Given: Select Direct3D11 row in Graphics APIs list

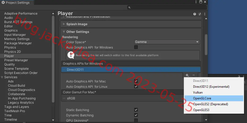Looking at the screenshot, I should pyautogui.click(x=131, y=70).
